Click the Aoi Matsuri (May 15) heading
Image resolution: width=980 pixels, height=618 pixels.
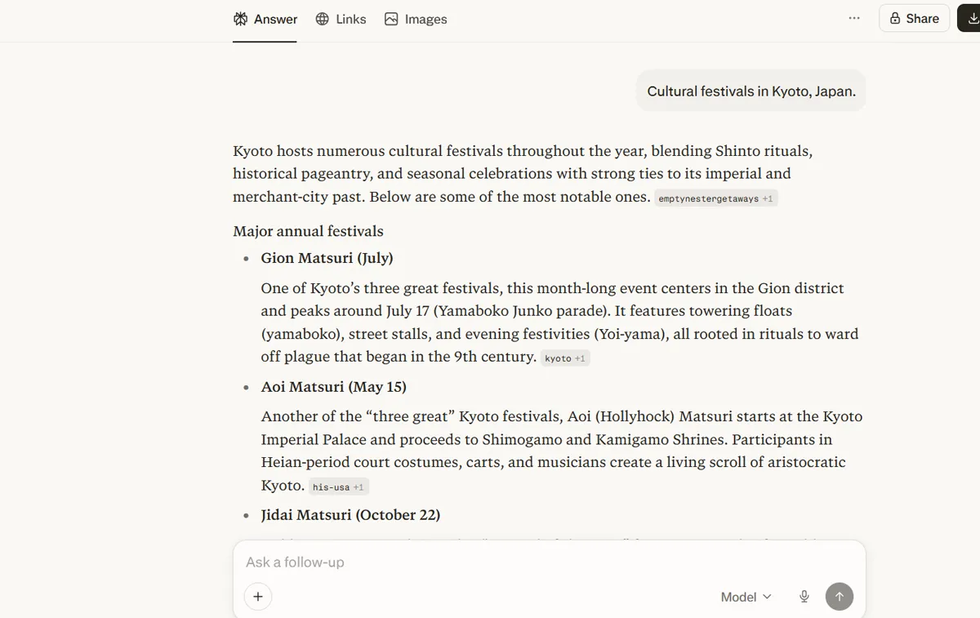[x=333, y=386]
